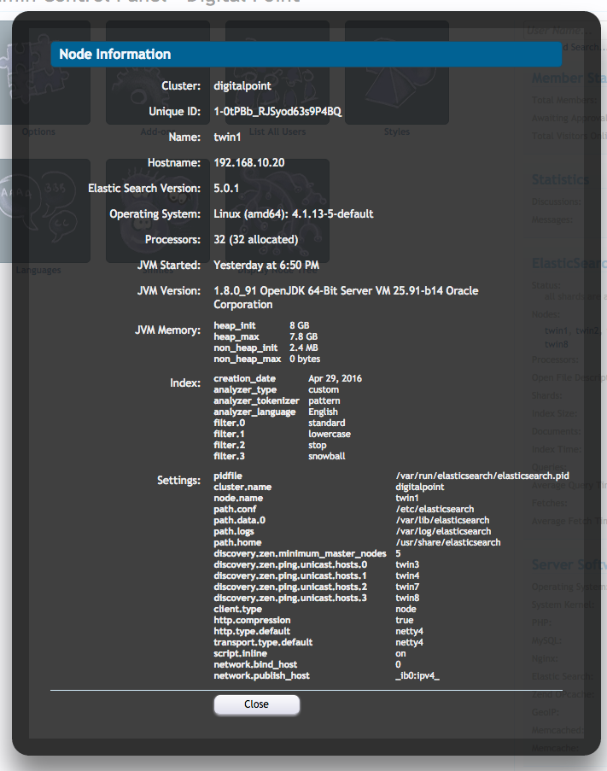This screenshot has width=607, height=771.
Task: Select the Processors value '32 (32 allocated)'
Action: click(255, 239)
